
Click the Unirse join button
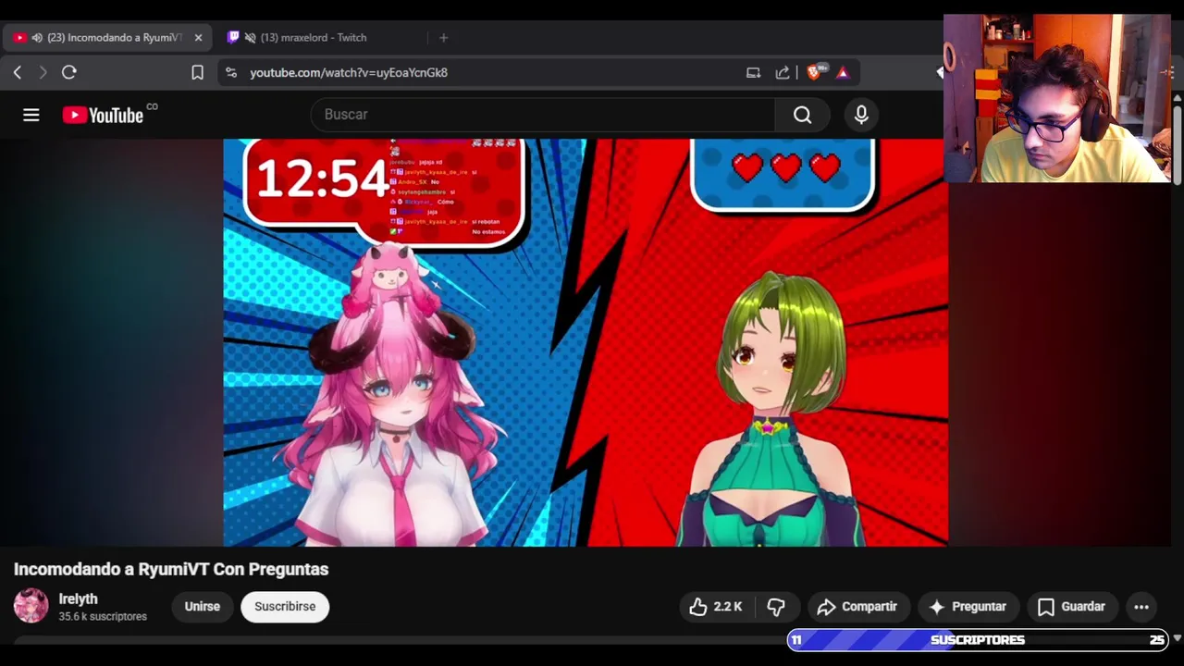point(202,607)
